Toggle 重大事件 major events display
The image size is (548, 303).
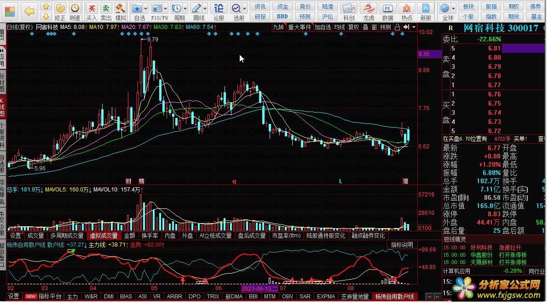(x=300, y=27)
